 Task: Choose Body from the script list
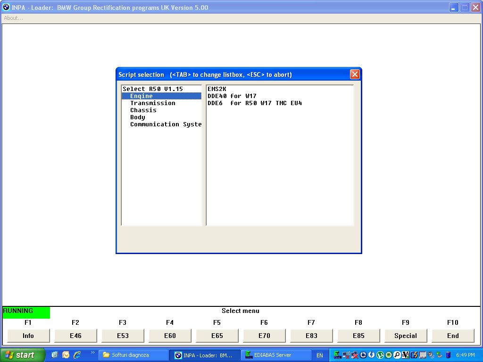138,117
